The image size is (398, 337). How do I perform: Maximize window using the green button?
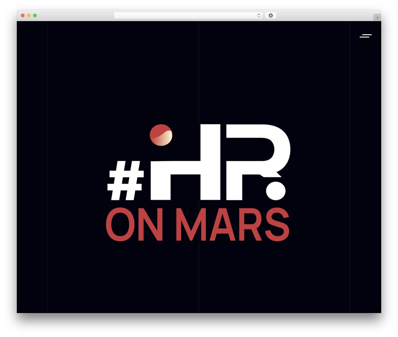point(35,16)
